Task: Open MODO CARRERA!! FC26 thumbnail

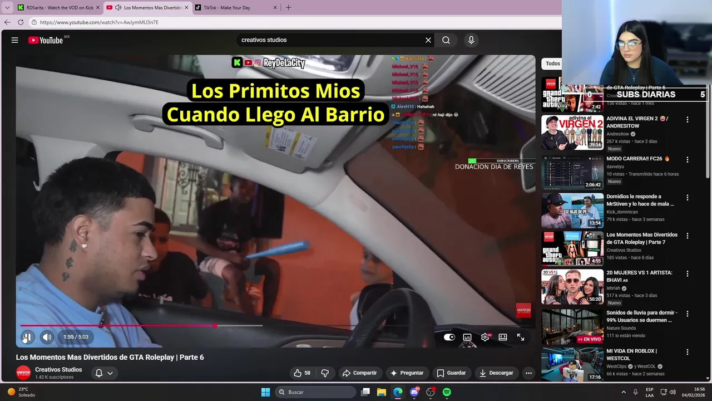Action: point(572,173)
